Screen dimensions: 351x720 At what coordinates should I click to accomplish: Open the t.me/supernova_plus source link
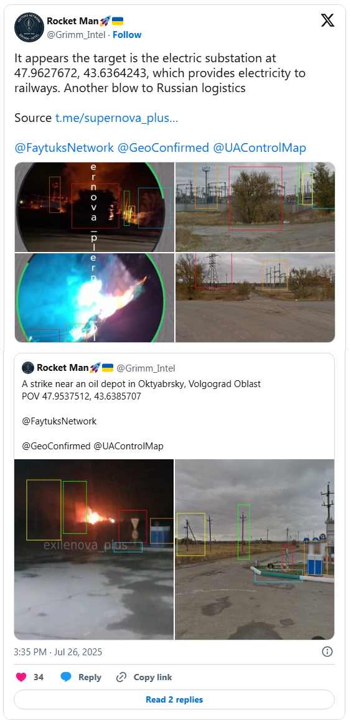(x=117, y=118)
